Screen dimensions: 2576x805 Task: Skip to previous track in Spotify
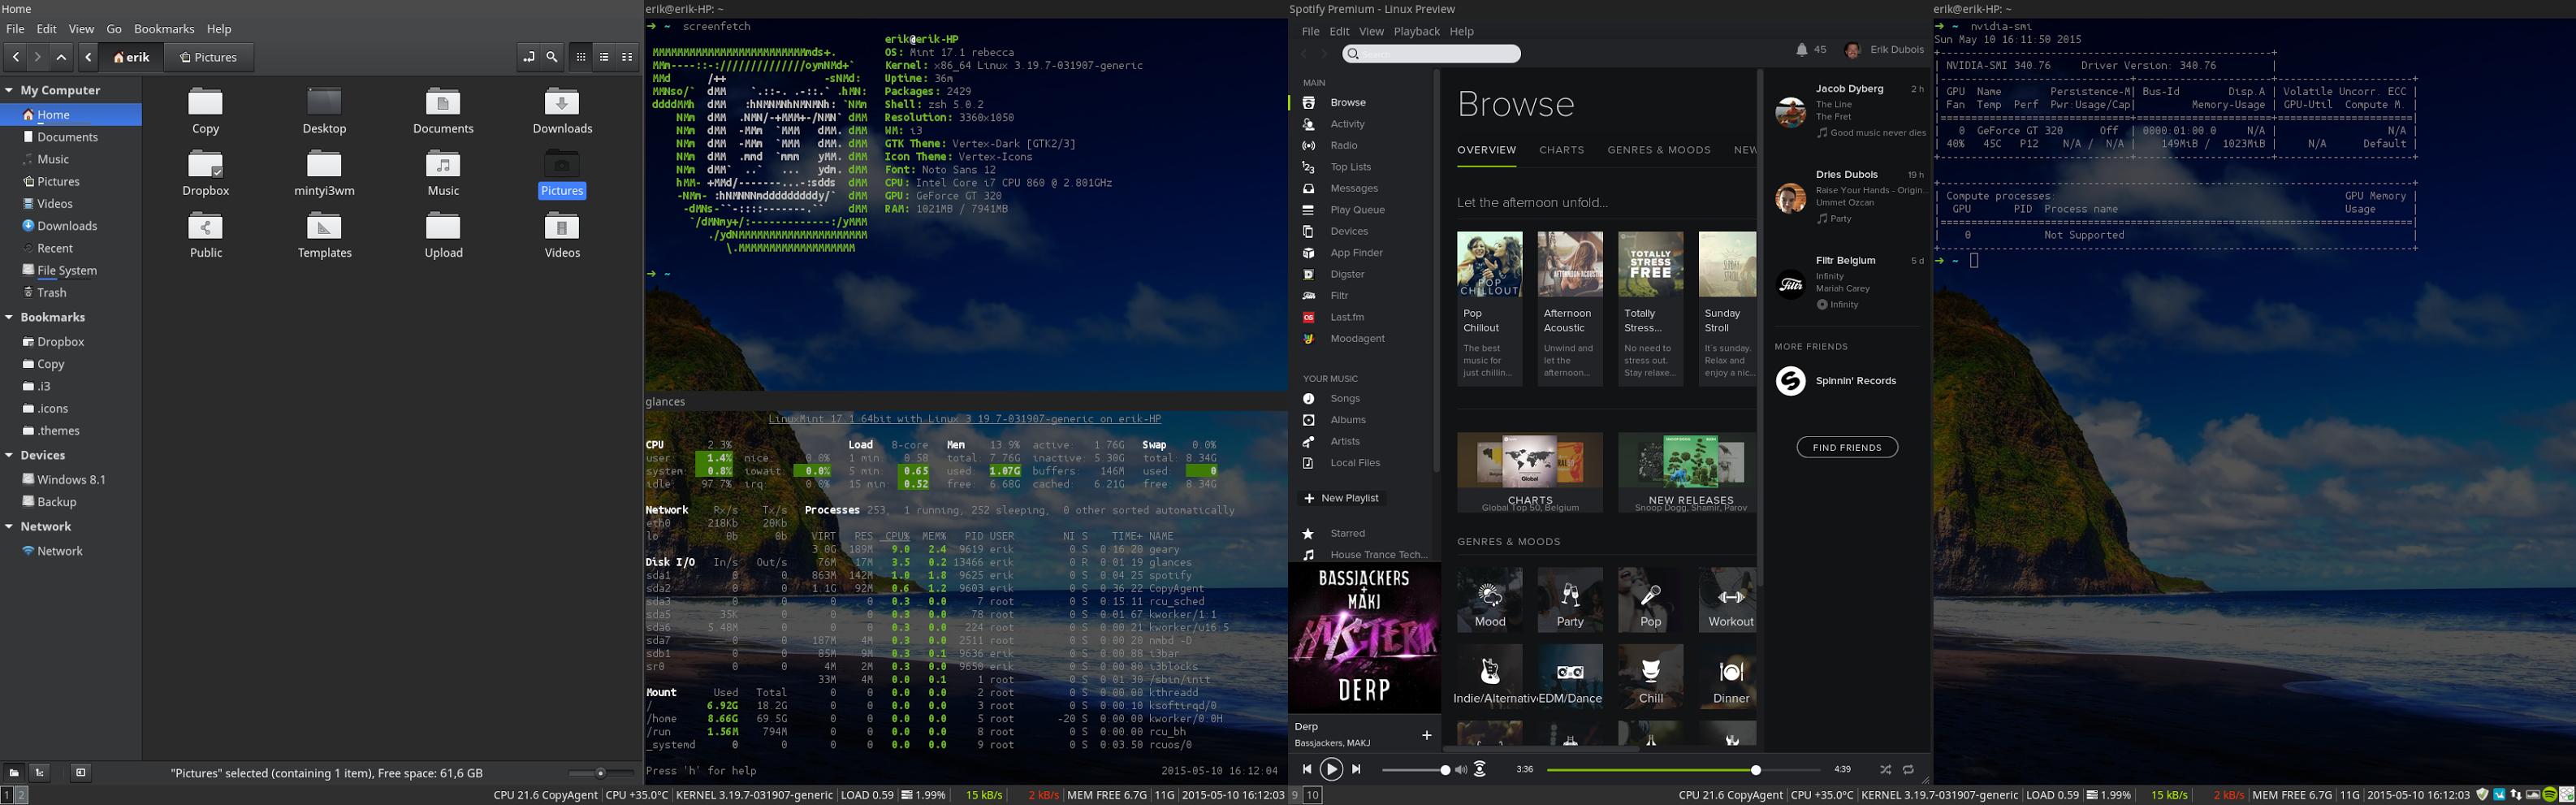tap(1306, 769)
